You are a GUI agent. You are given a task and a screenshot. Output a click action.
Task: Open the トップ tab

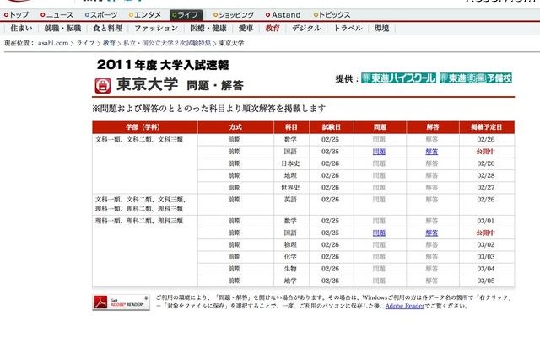[16, 15]
